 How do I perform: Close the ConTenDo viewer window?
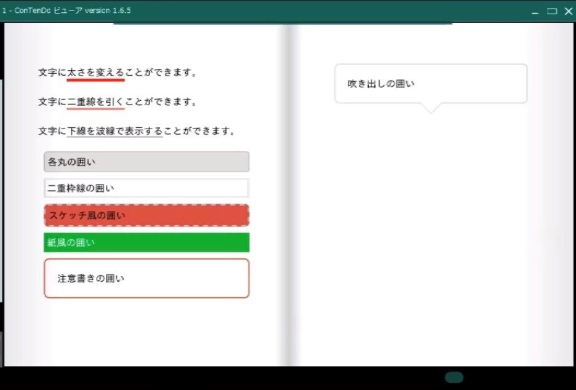click(x=568, y=12)
